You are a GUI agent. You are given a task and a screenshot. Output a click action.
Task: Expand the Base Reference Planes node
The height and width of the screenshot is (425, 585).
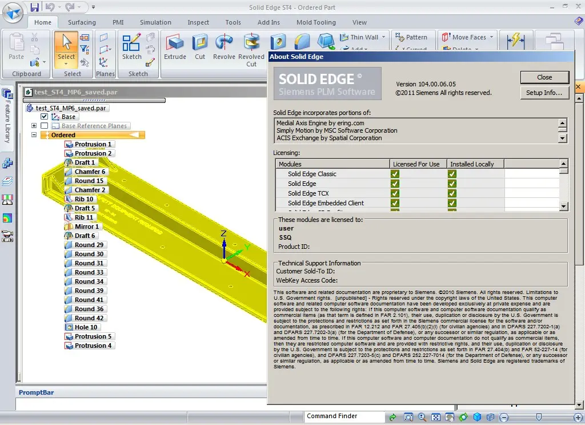[x=34, y=126]
